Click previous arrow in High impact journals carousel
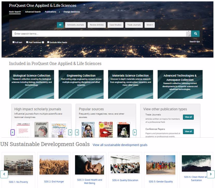The height and width of the screenshot is (188, 215). pyautogui.click(x=13, y=132)
